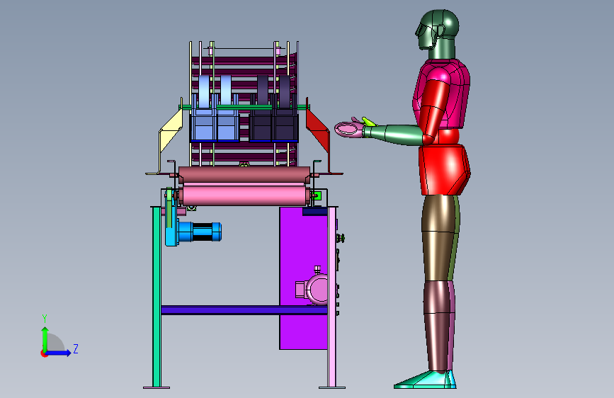The image size is (614, 398).
Task: Select the light pink right frame leg
Action: coord(331,297)
